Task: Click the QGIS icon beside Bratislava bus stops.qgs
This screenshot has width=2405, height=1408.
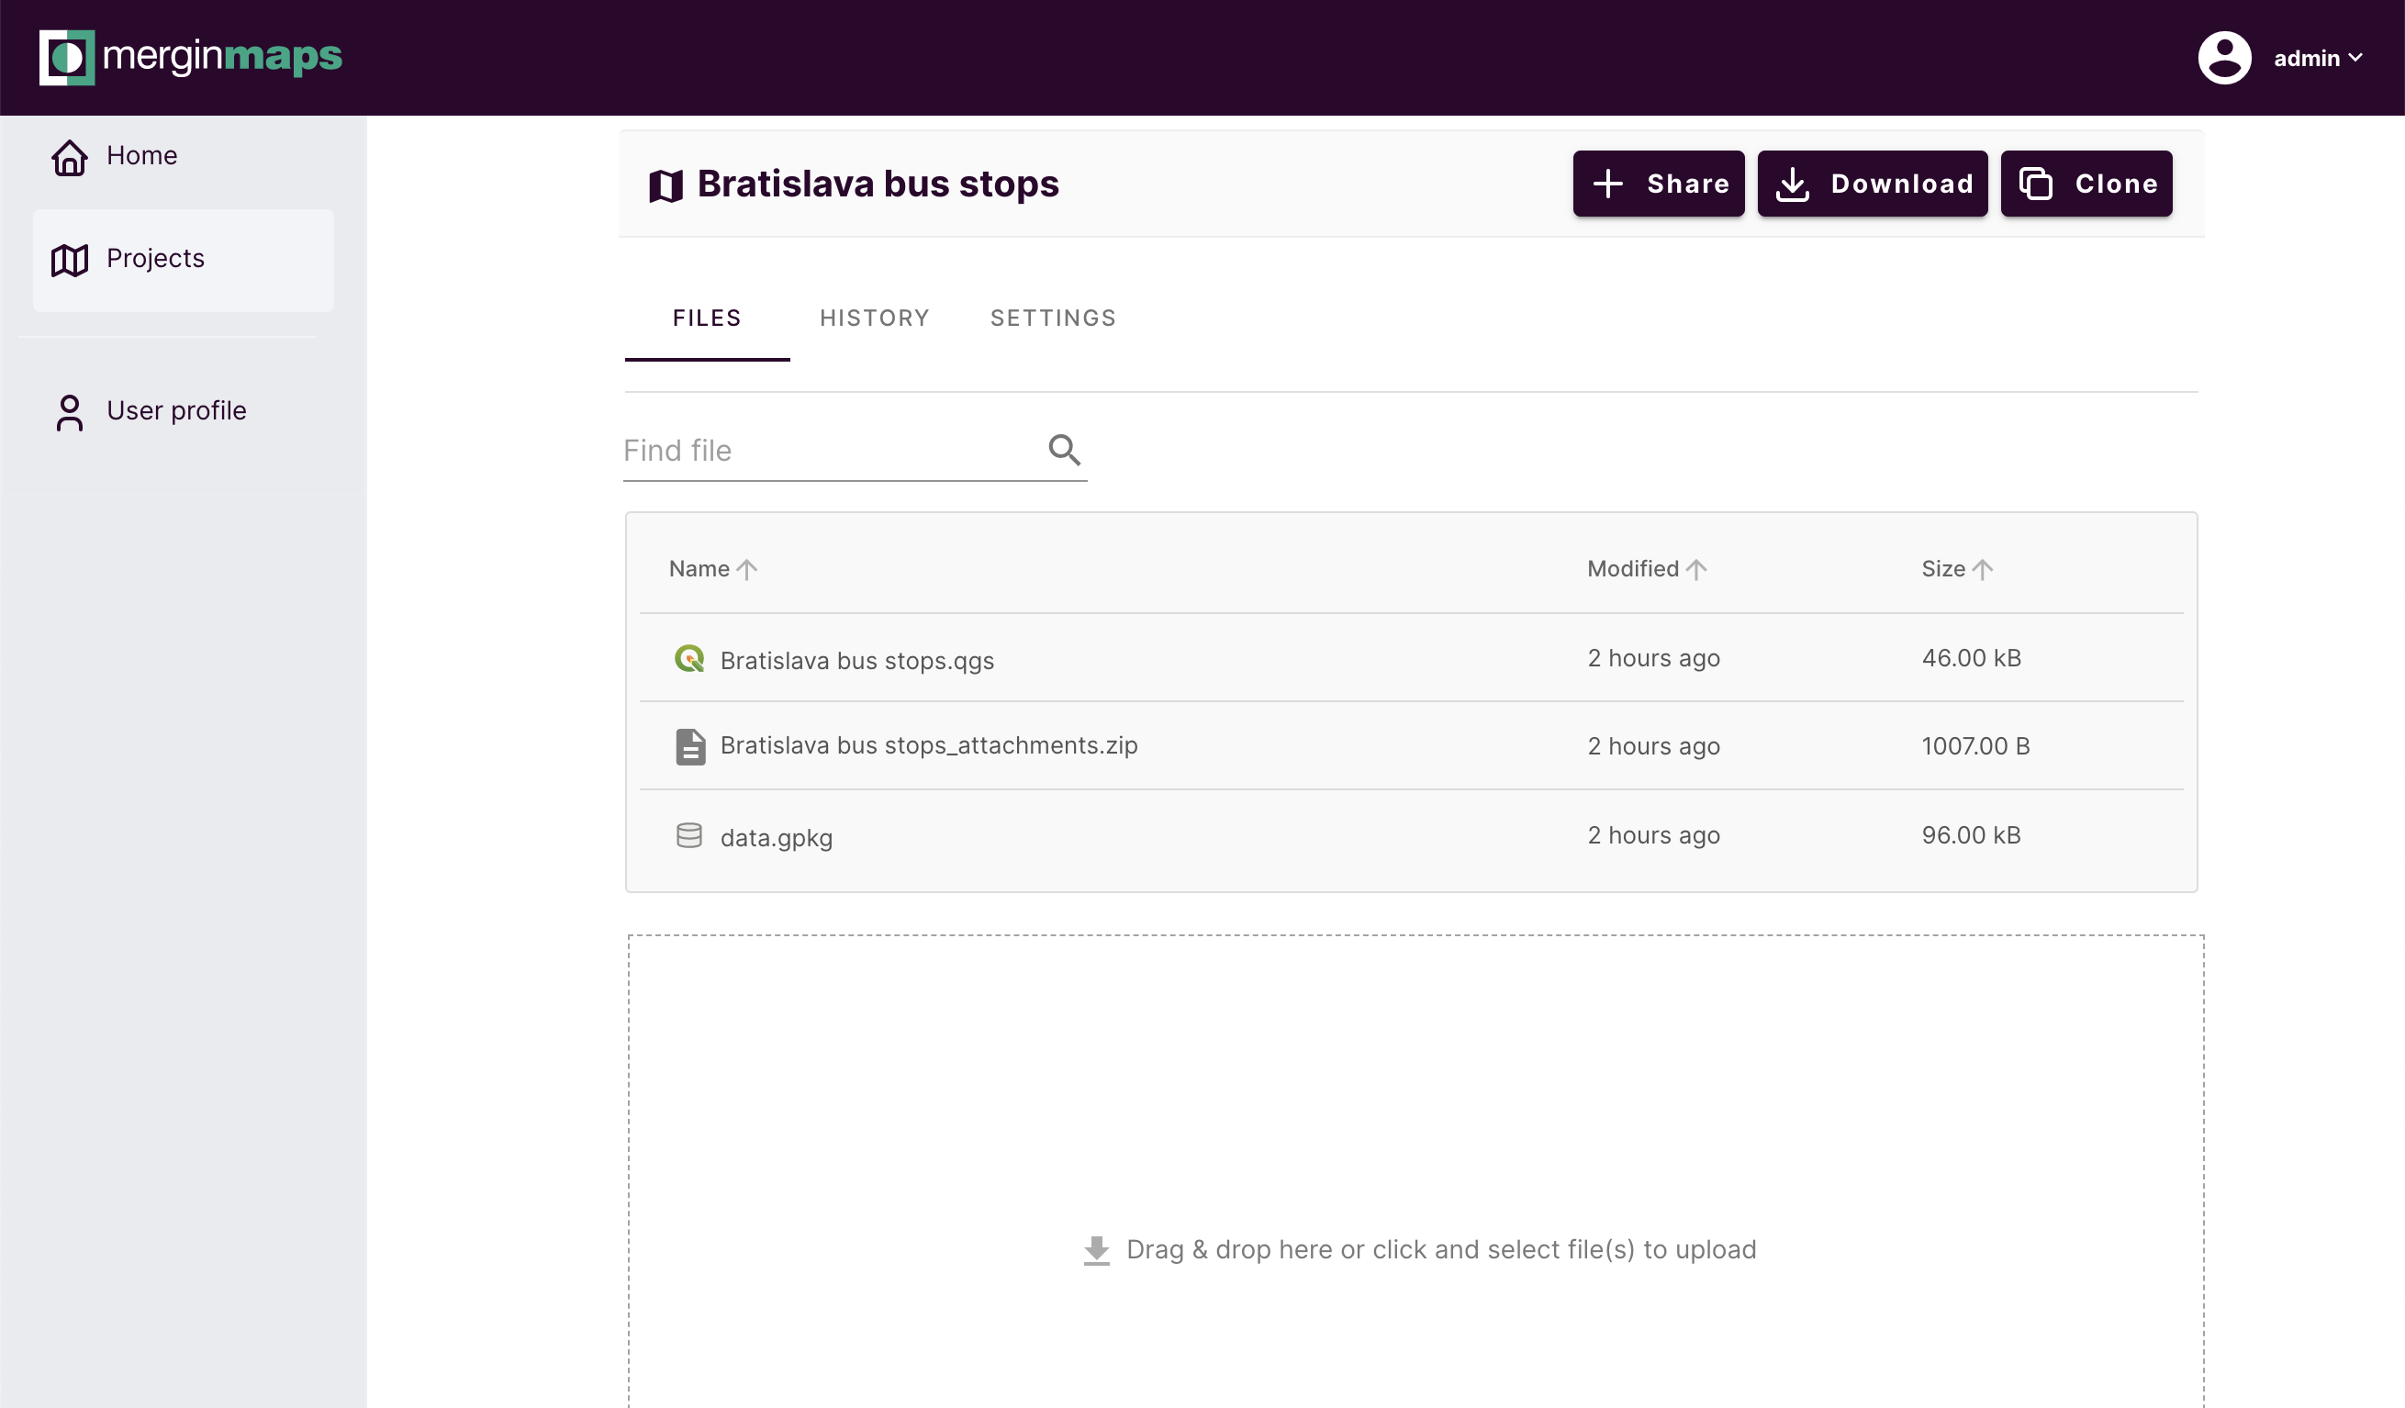Action: pos(689,659)
